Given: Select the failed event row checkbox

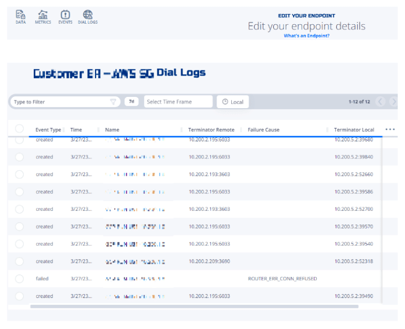Looking at the screenshot, I should 19,279.
